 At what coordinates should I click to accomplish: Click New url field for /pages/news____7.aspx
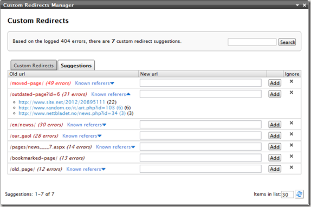point(200,147)
